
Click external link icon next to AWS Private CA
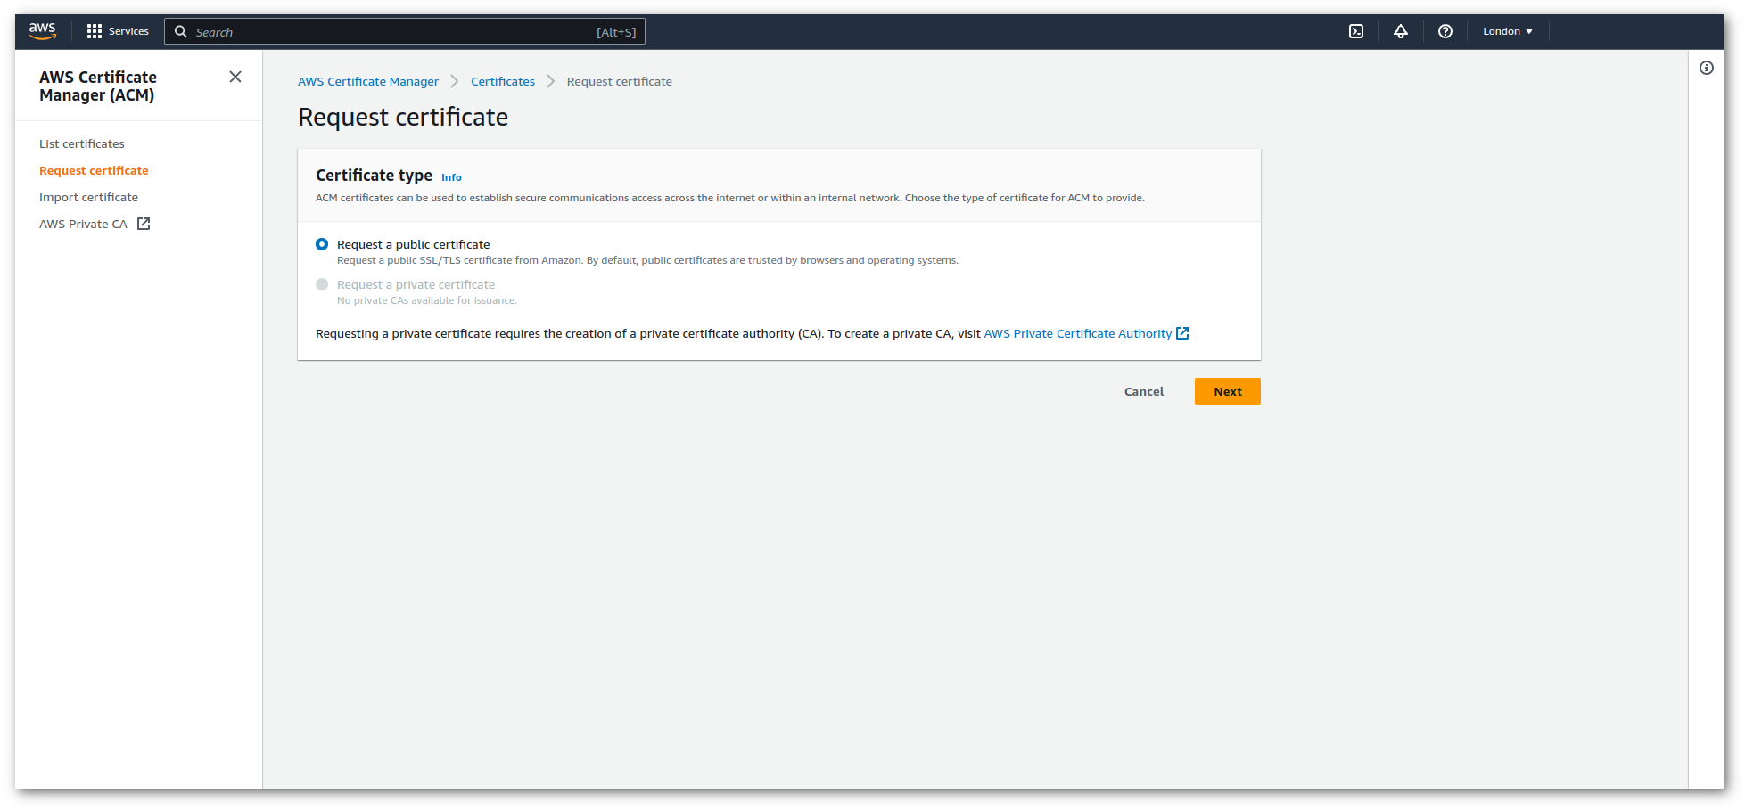144,224
